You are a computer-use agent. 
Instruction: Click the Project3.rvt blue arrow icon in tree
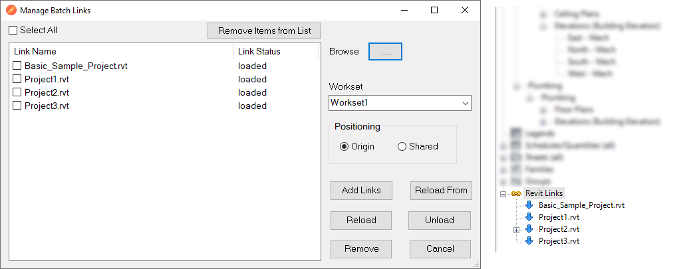(529, 241)
